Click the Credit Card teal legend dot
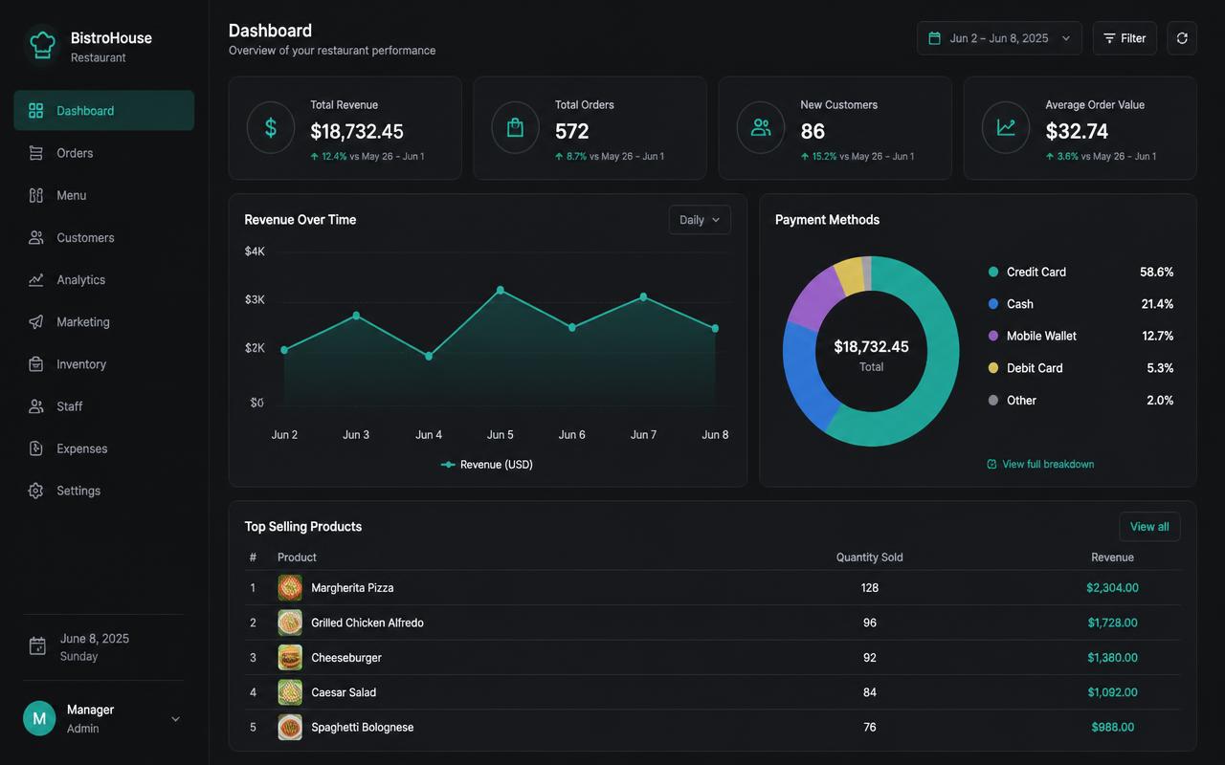 click(x=993, y=273)
